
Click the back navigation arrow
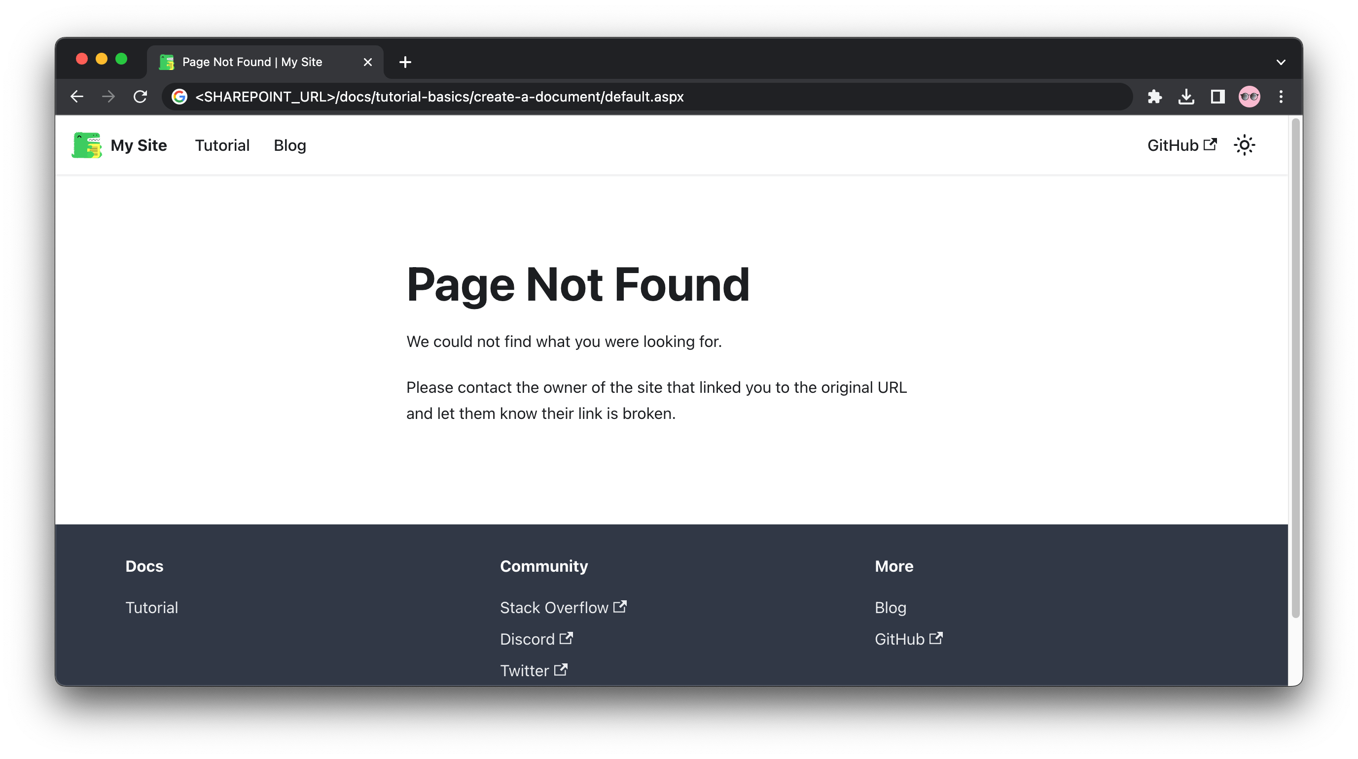77,97
